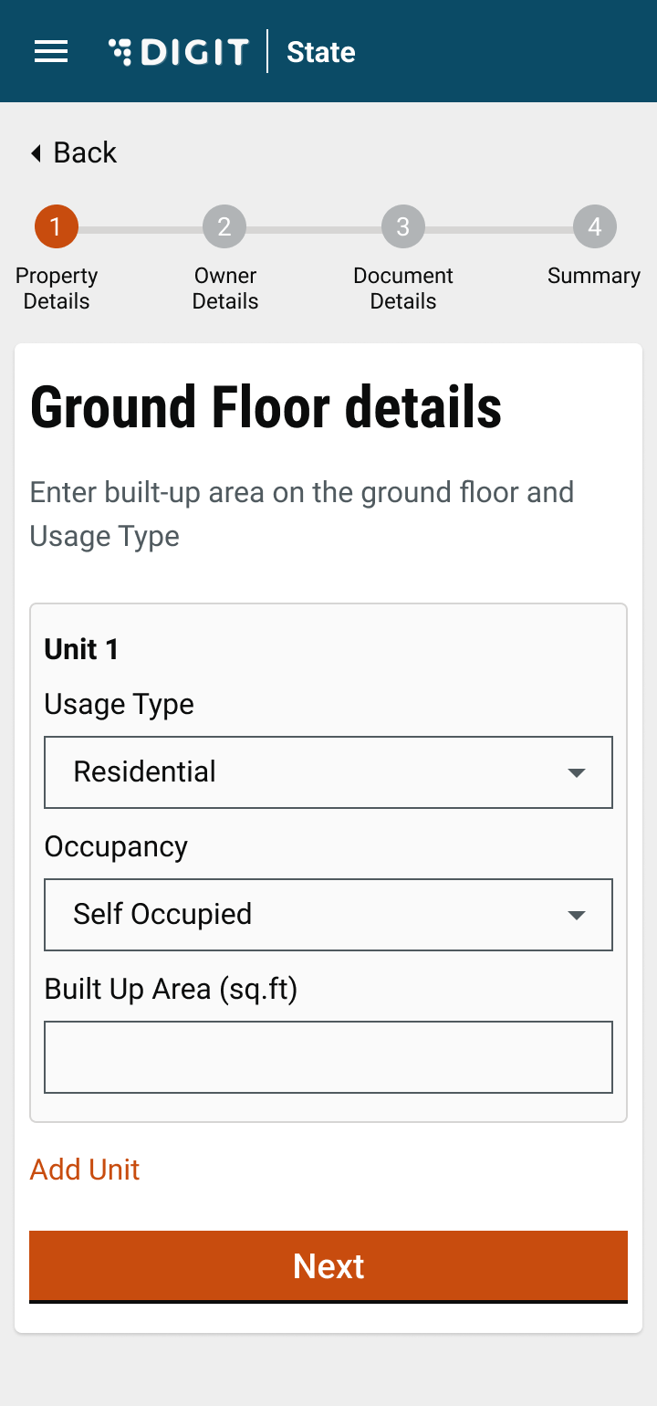Click the Back text link
The height and width of the screenshot is (1406, 657).
(x=85, y=152)
